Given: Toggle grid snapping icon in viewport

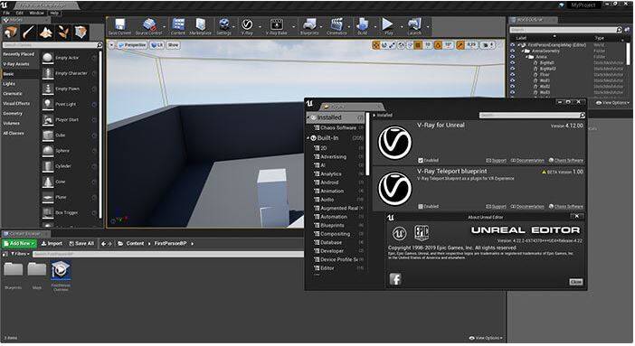Looking at the screenshot, I should click(418, 45).
